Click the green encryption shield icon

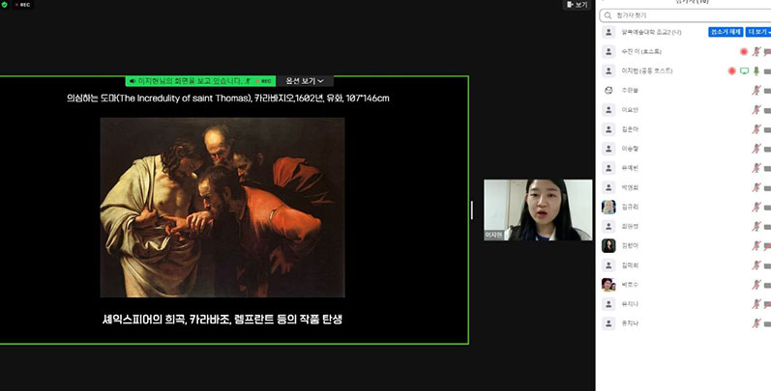pos(5,5)
